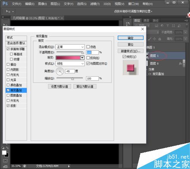
Task: Enable the 等高线 checkbox
Action: pyautogui.click(x=11, y=54)
